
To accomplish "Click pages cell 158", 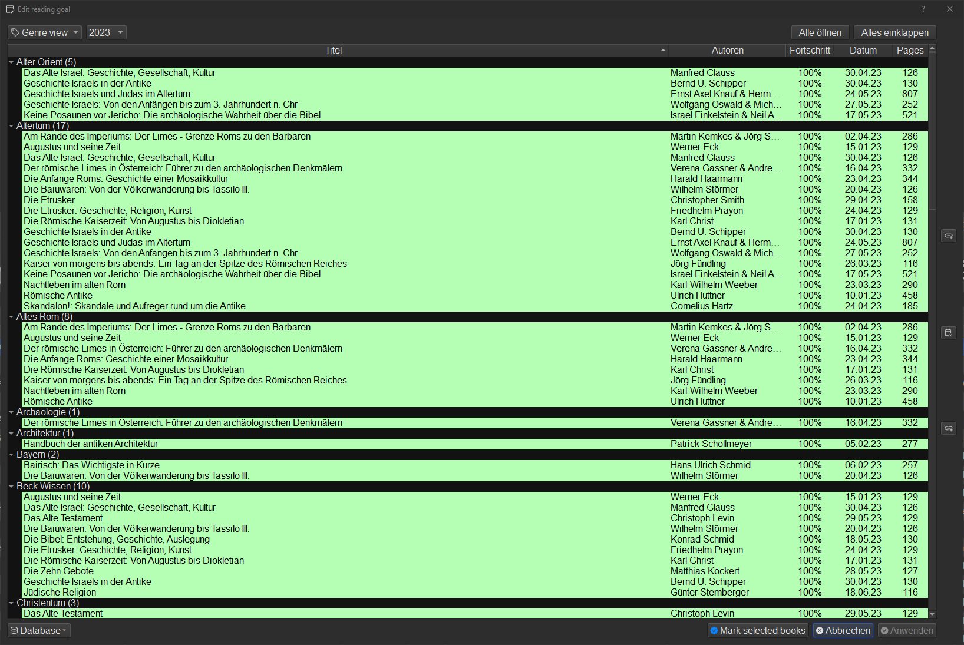I will (910, 200).
